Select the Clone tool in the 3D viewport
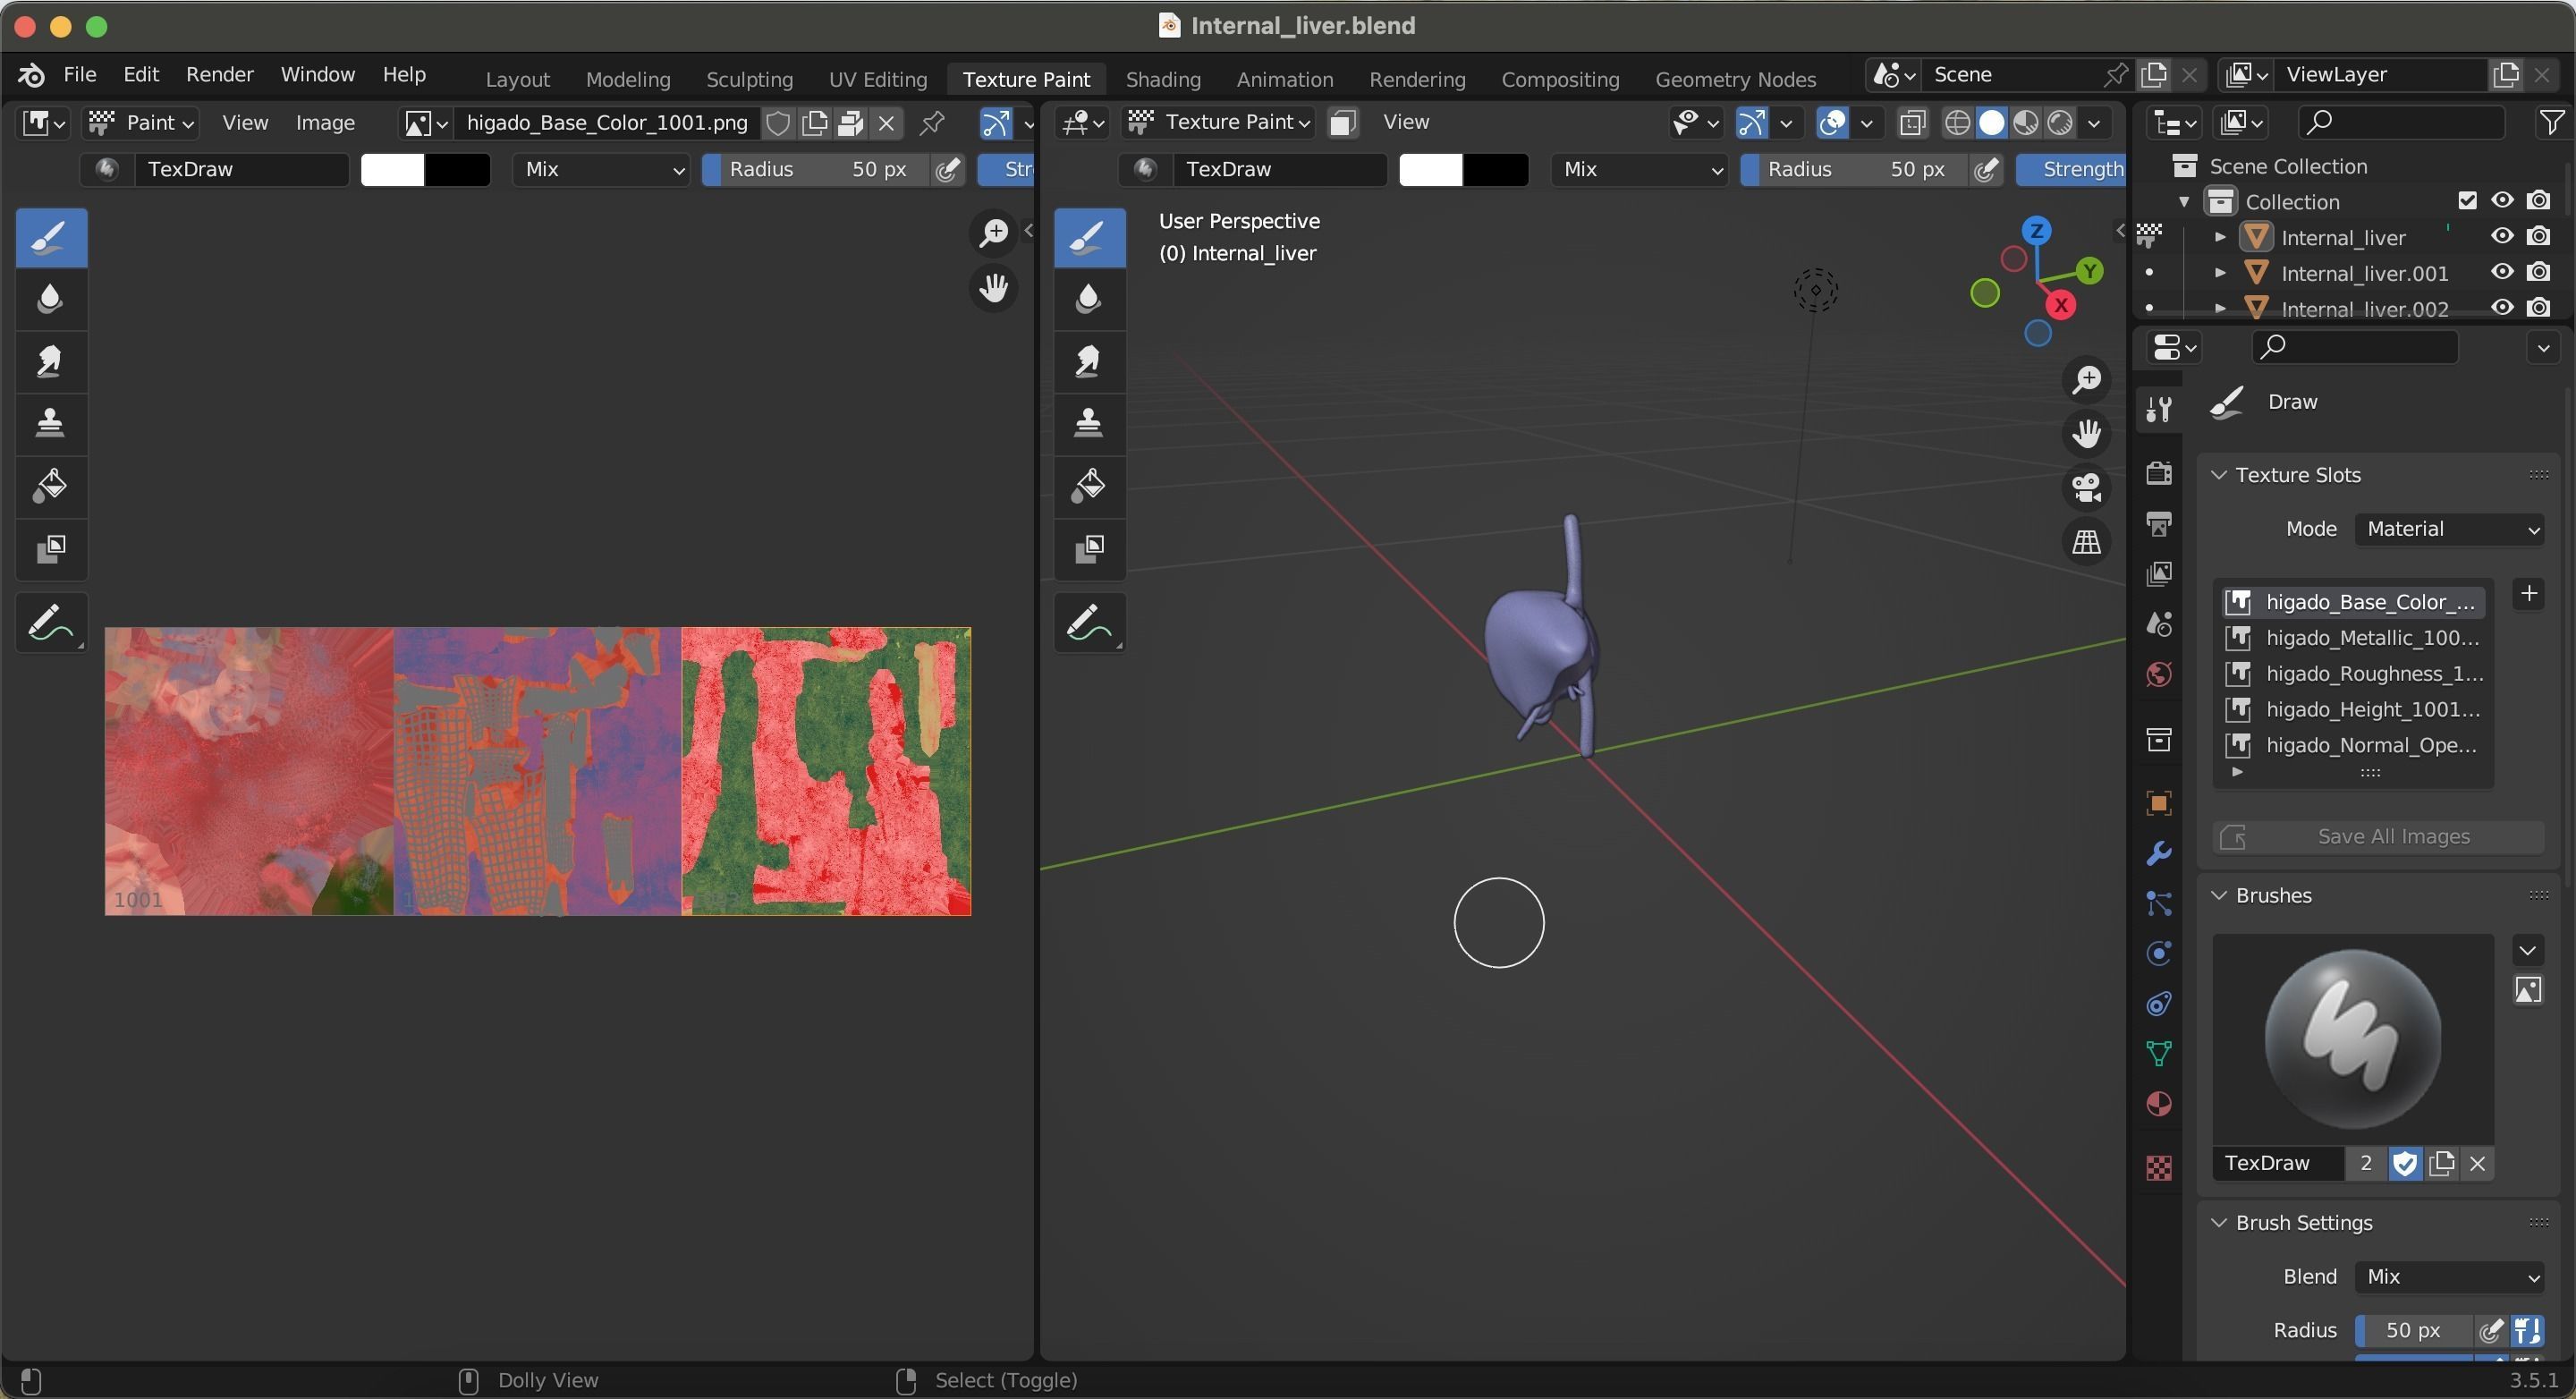This screenshot has width=2576, height=1399. pyautogui.click(x=1089, y=423)
